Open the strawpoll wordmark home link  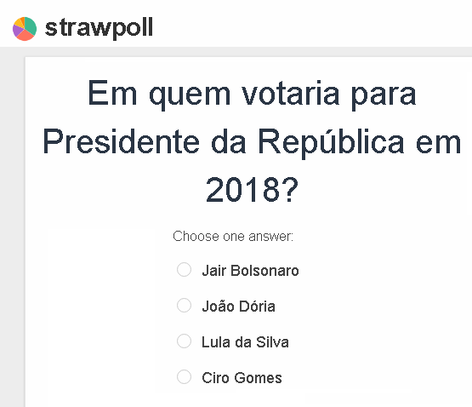pyautogui.click(x=99, y=28)
